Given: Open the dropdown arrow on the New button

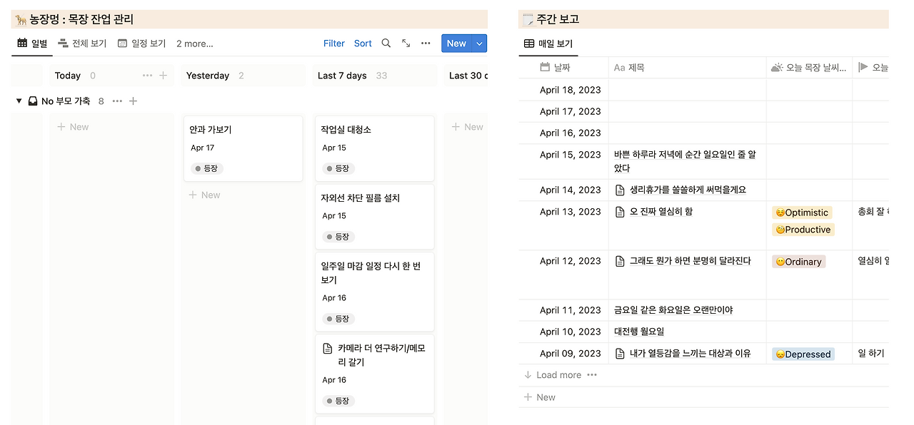Looking at the screenshot, I should 479,43.
